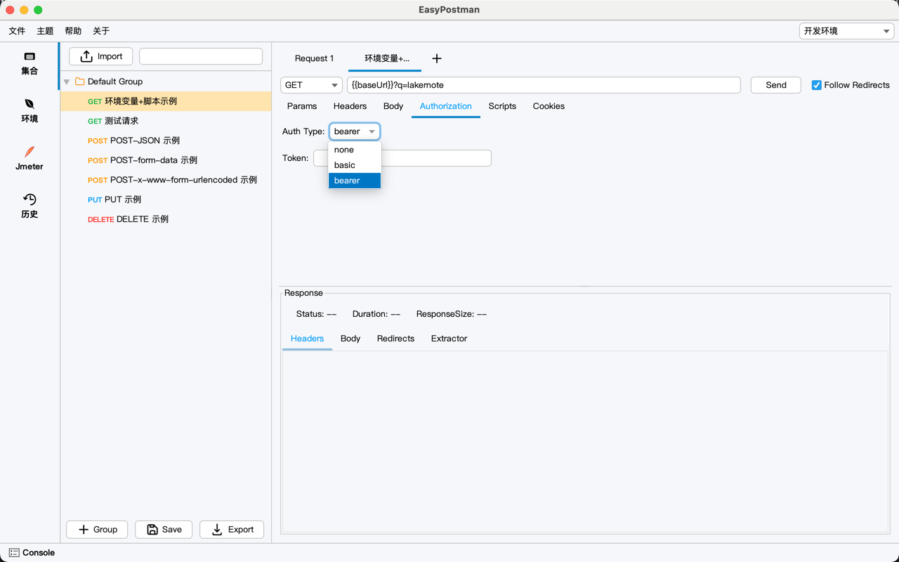Click the Token input field
The width and height of the screenshot is (899, 562).
click(402, 158)
